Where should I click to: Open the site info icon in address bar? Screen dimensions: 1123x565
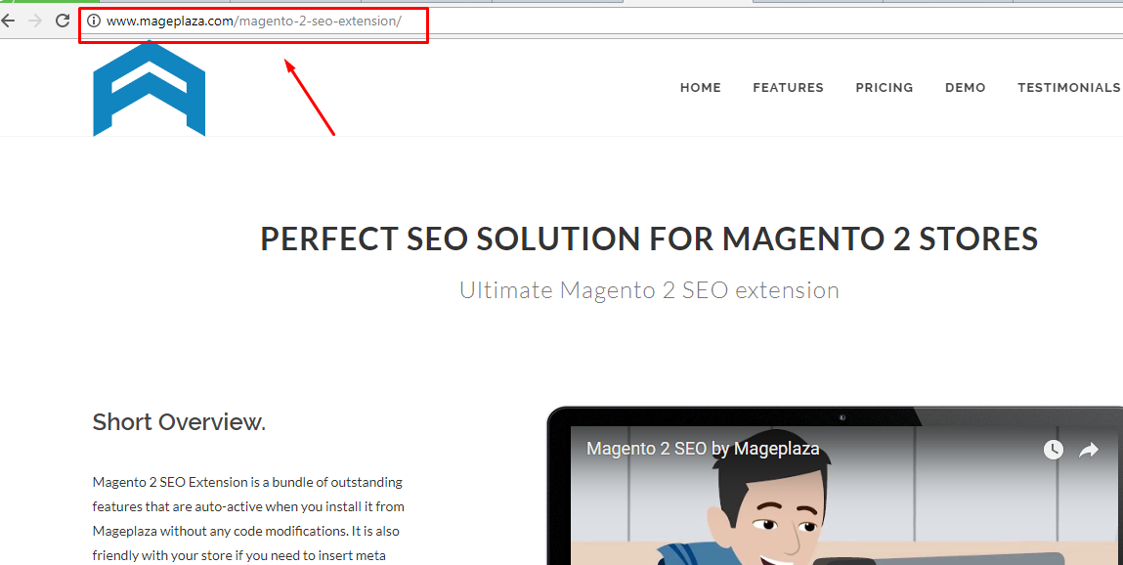(93, 21)
